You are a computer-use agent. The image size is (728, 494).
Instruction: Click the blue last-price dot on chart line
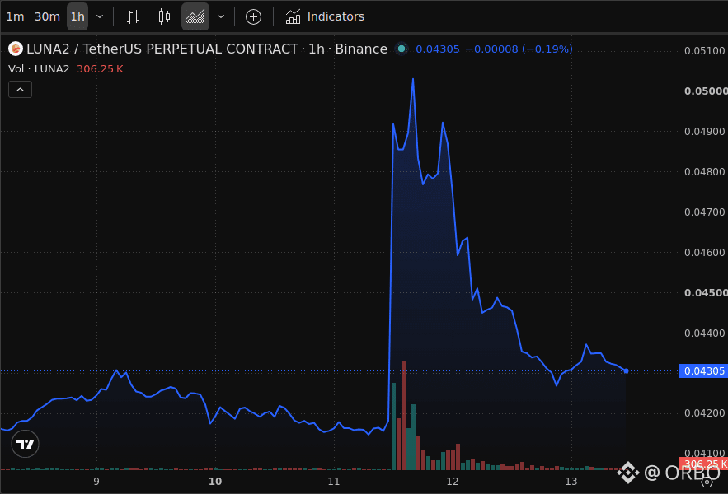[x=627, y=371]
